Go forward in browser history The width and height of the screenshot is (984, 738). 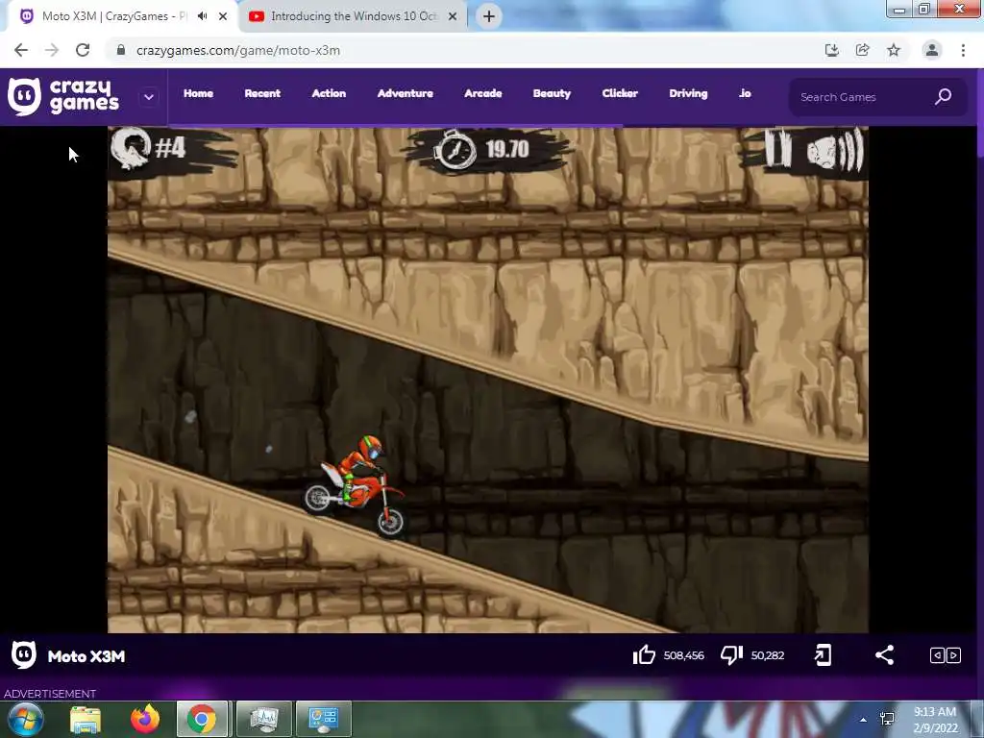(52, 50)
